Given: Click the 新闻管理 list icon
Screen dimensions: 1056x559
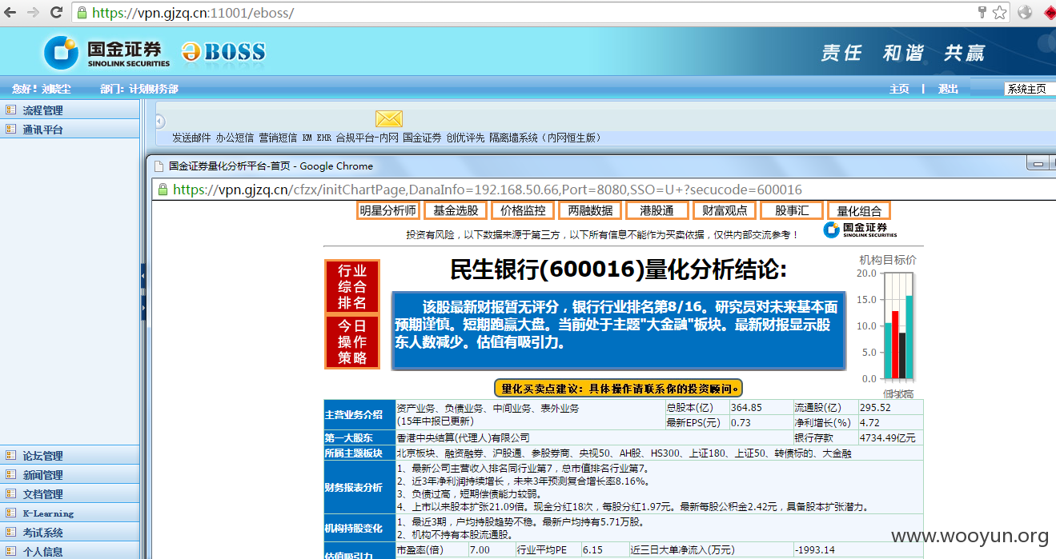Looking at the screenshot, I should coord(10,474).
